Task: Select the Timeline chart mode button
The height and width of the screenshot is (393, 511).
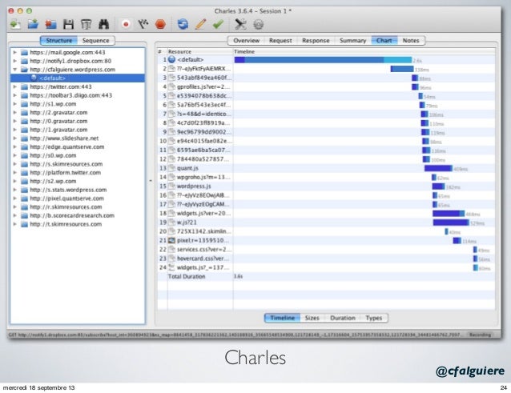Action: [x=283, y=318]
